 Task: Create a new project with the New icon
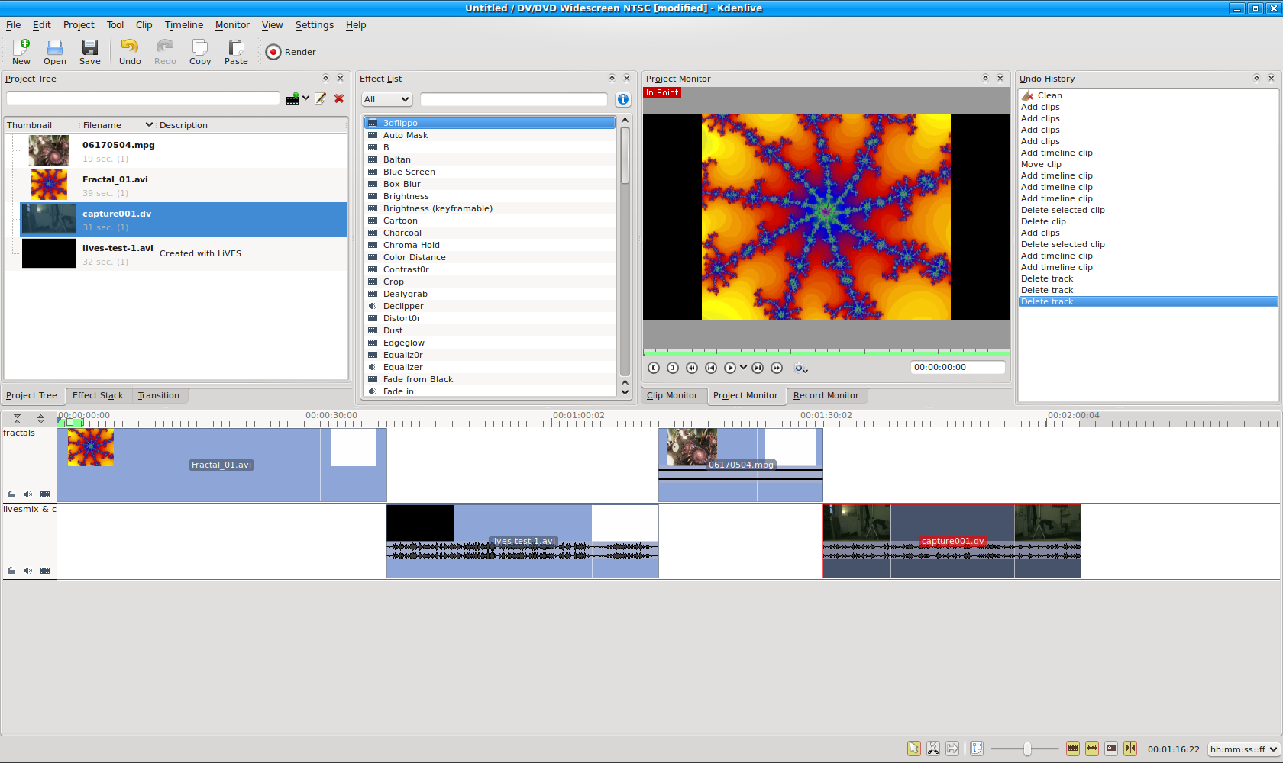(x=21, y=52)
